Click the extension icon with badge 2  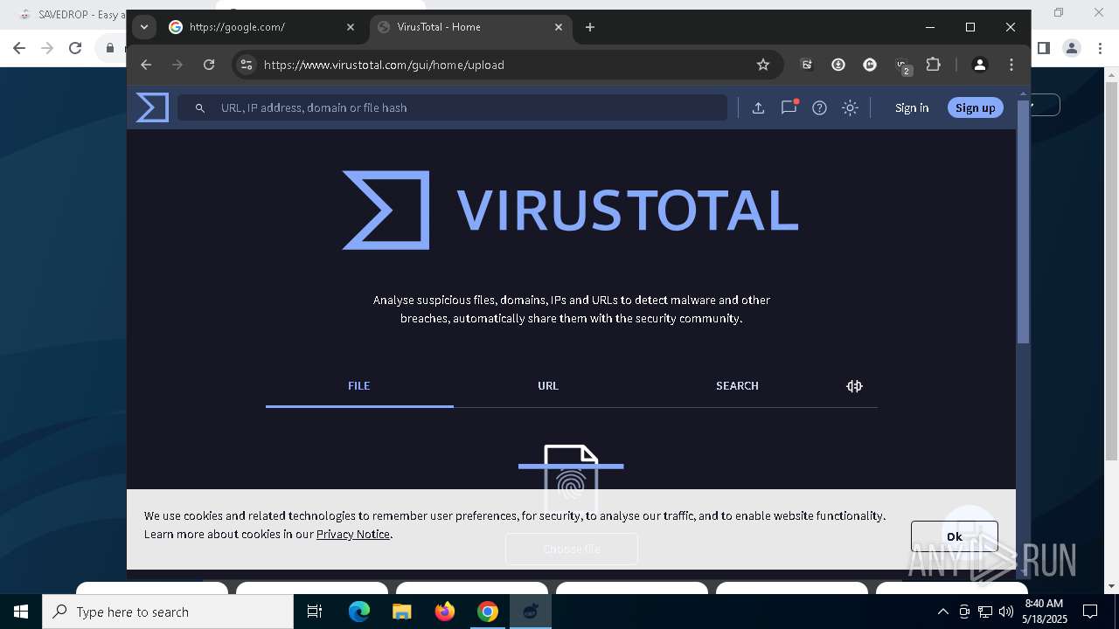pyautogui.click(x=902, y=66)
